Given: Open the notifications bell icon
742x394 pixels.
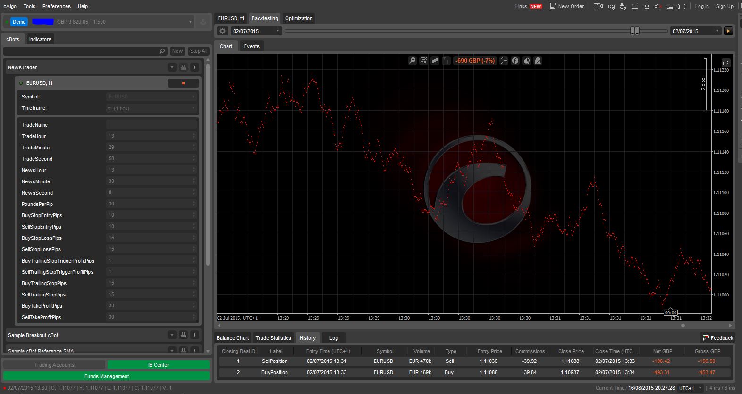Looking at the screenshot, I should 647,6.
